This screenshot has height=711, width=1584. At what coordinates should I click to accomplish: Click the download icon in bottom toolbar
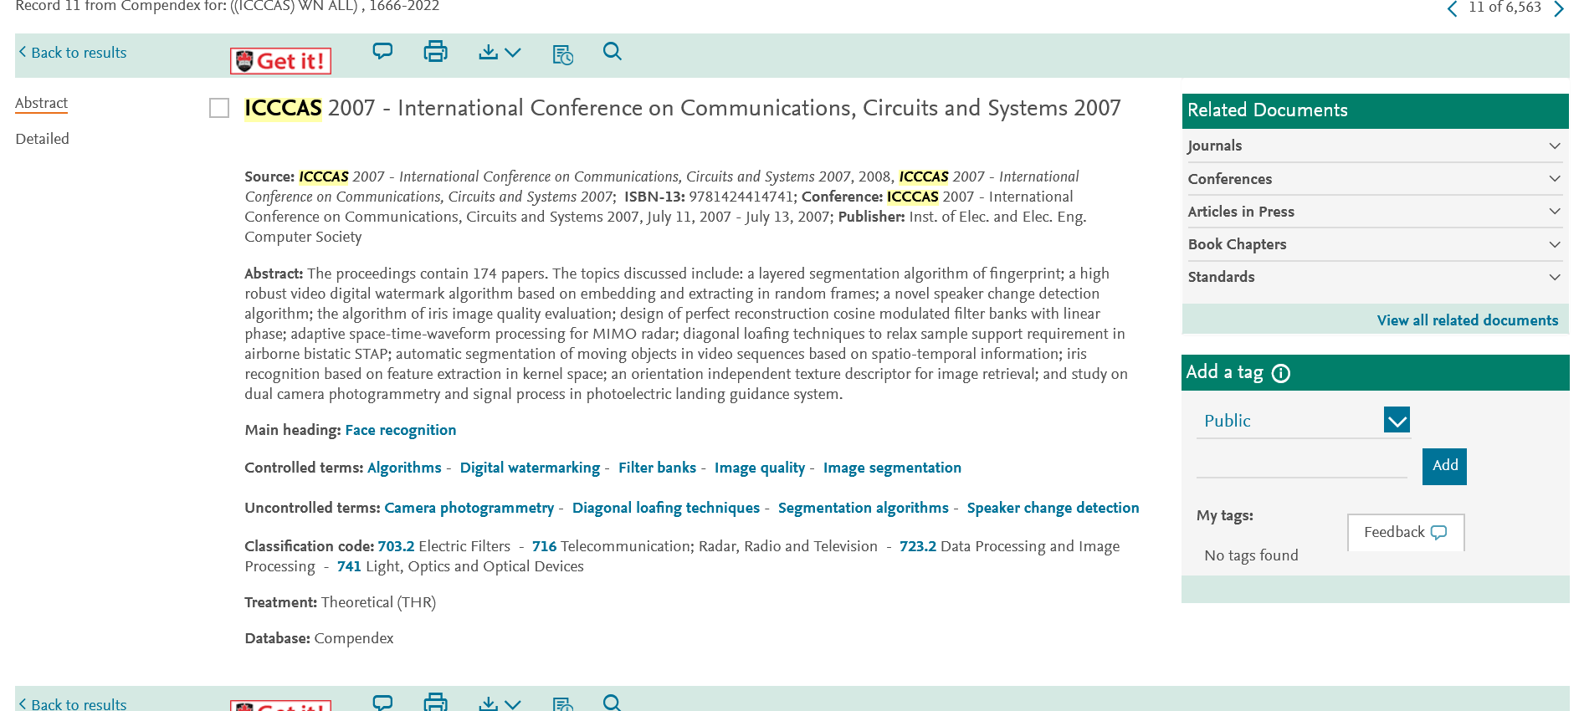tap(489, 703)
